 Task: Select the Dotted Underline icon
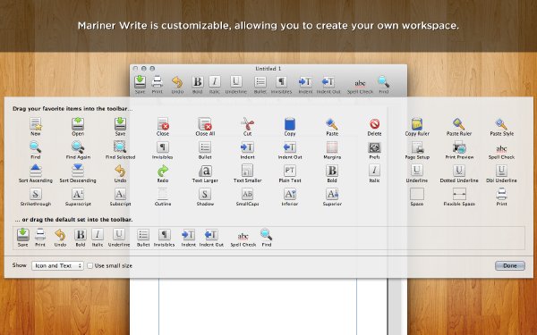pyautogui.click(x=459, y=171)
